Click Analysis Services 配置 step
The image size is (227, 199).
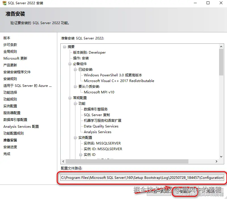click(x=21, y=127)
